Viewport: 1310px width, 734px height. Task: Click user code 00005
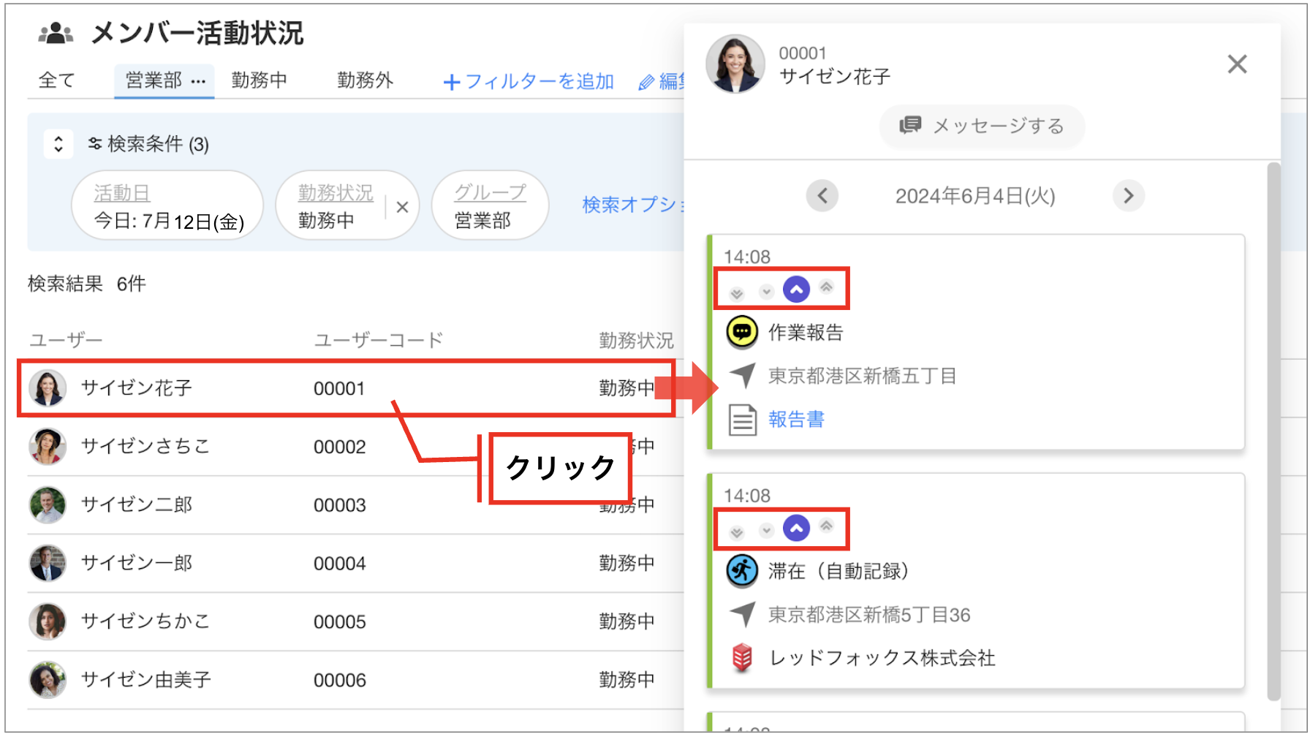point(340,622)
